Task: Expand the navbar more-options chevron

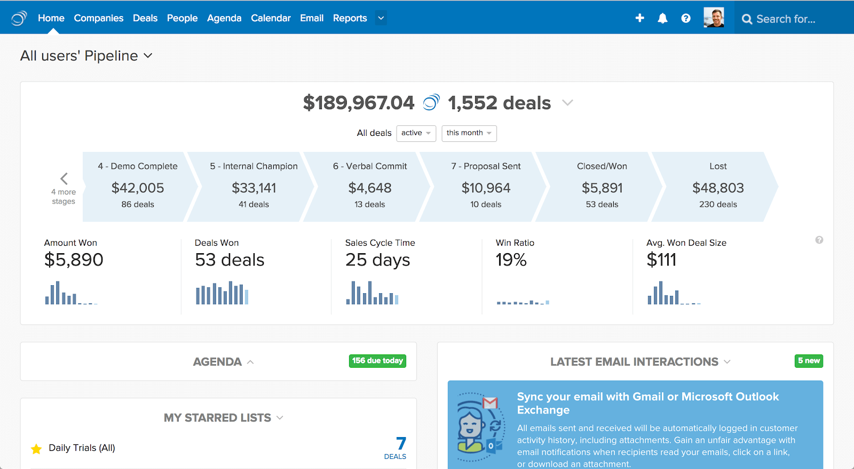Action: (381, 18)
